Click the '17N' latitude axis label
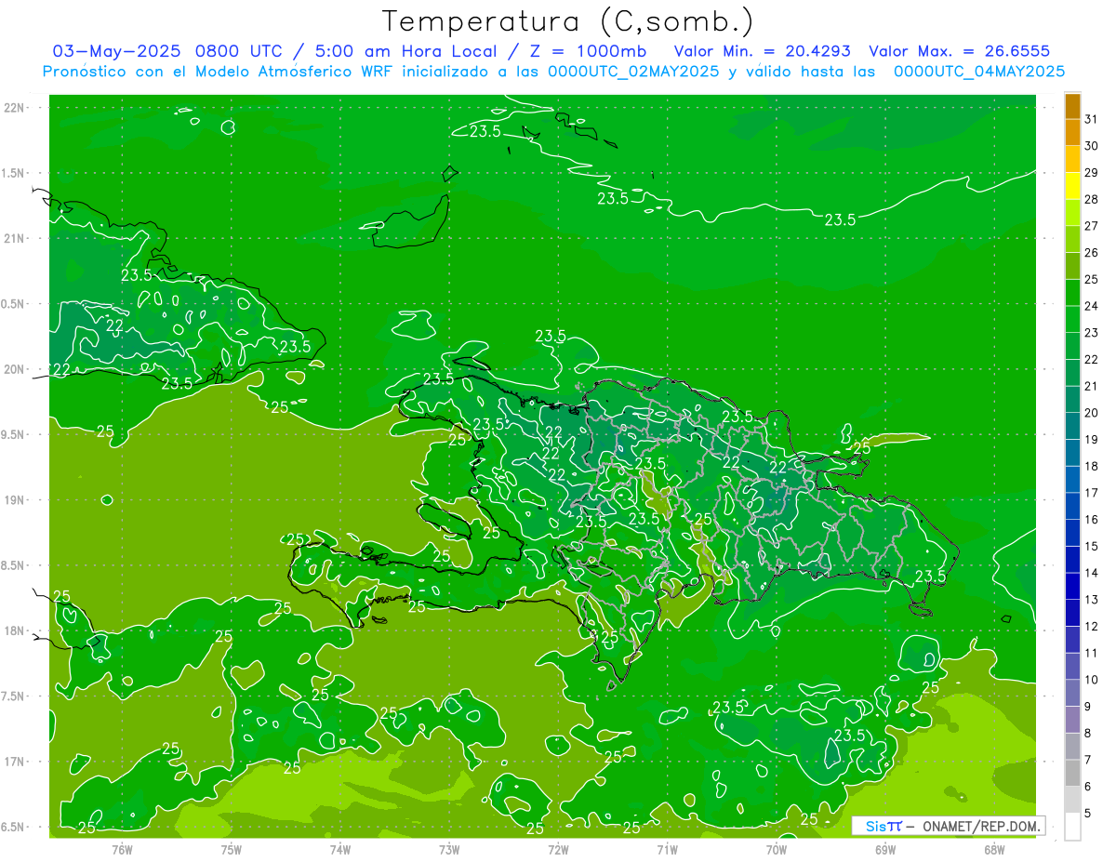Screen dimensions: 1116x862 (x=14, y=762)
